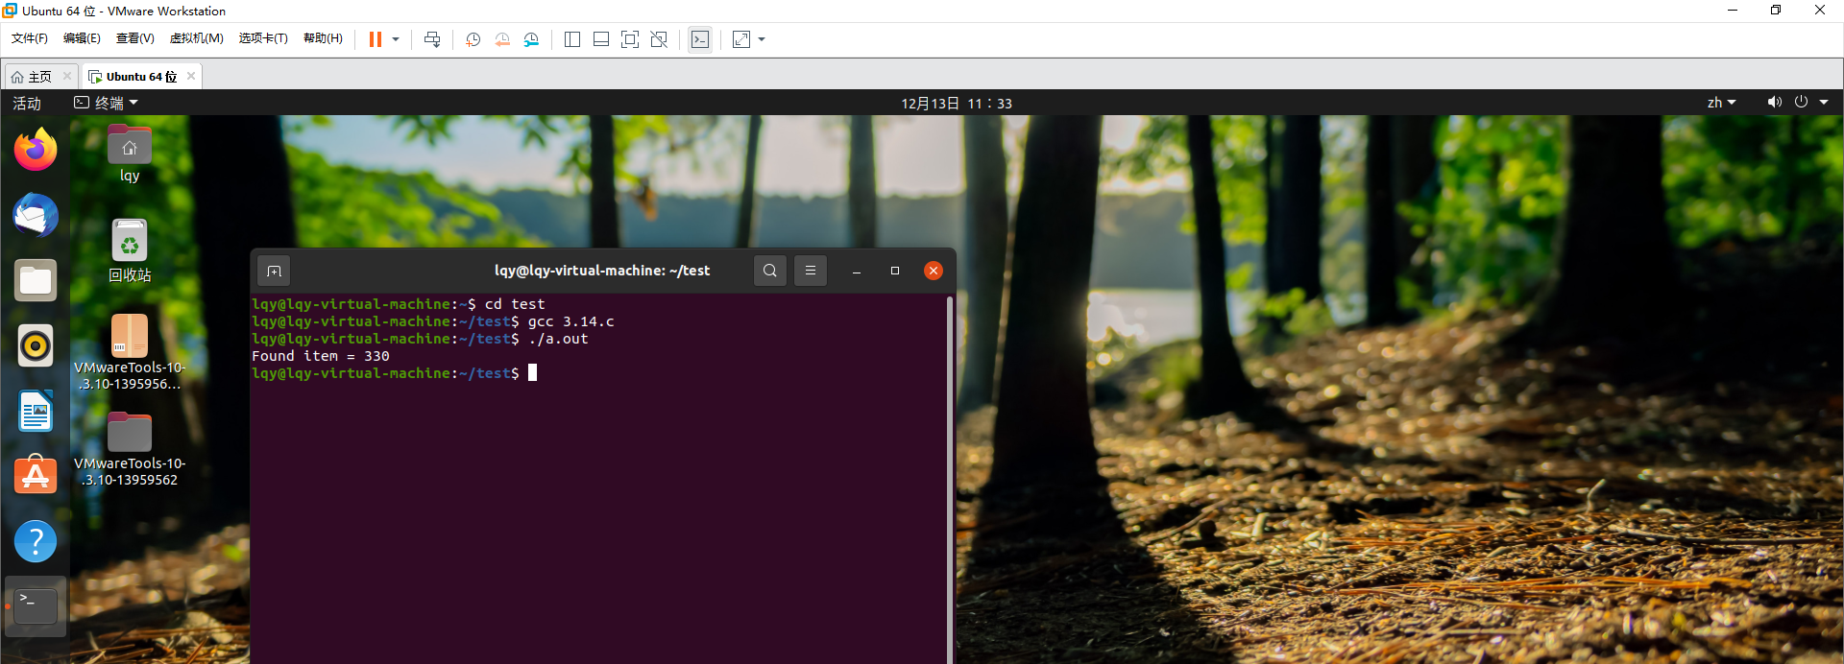Minimize the VMware Workstation window
This screenshot has height=664, width=1844.
(x=1733, y=11)
